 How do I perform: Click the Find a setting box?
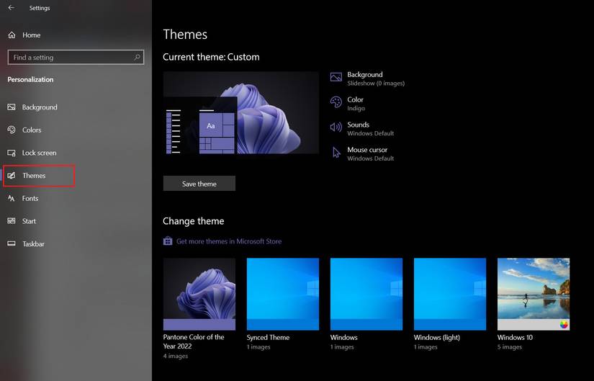71,57
